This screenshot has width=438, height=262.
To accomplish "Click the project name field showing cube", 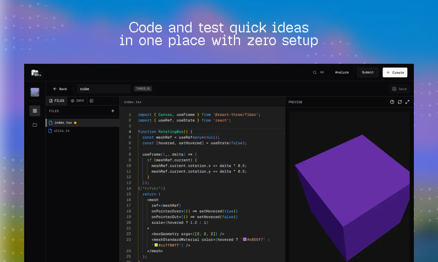I will point(103,89).
